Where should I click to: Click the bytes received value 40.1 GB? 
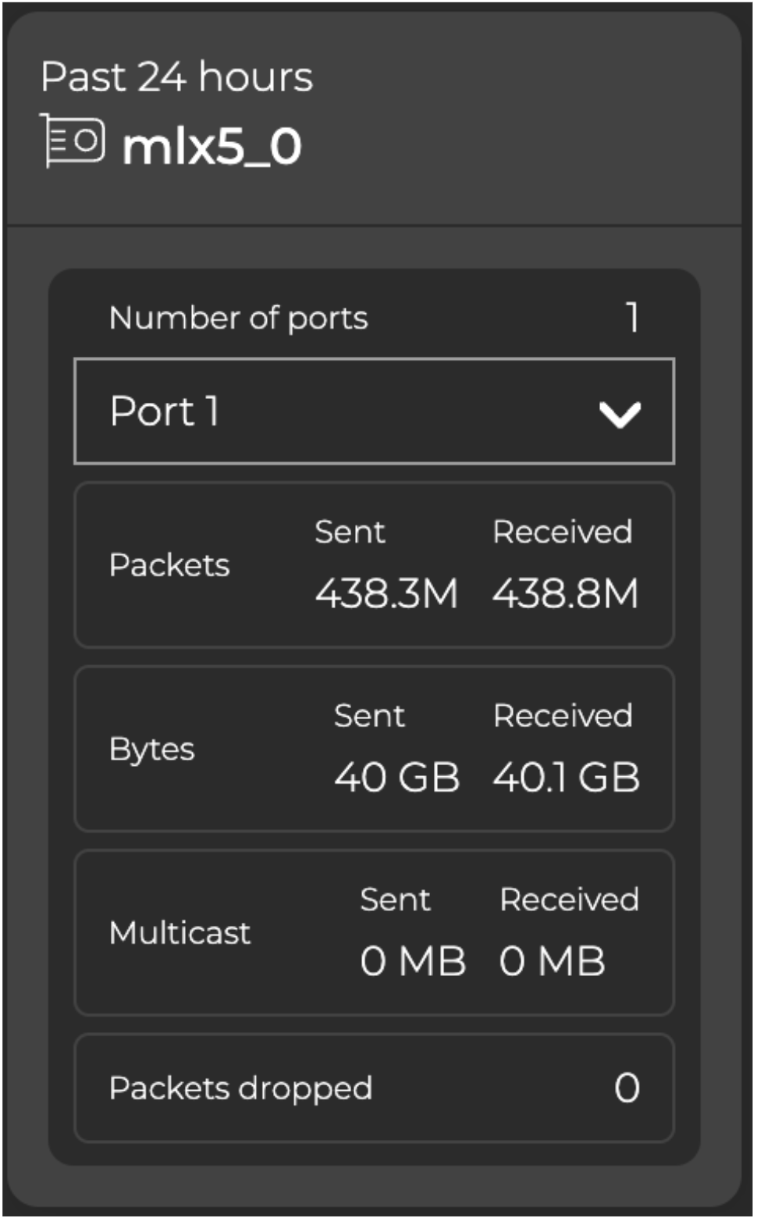pyautogui.click(x=566, y=778)
